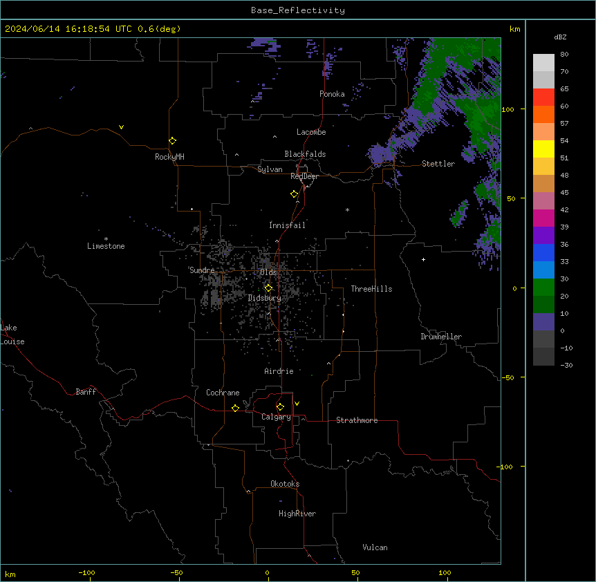This screenshot has height=582, width=596.
Task: Click the yellow diamond marker below RedDeer
Action: point(295,194)
